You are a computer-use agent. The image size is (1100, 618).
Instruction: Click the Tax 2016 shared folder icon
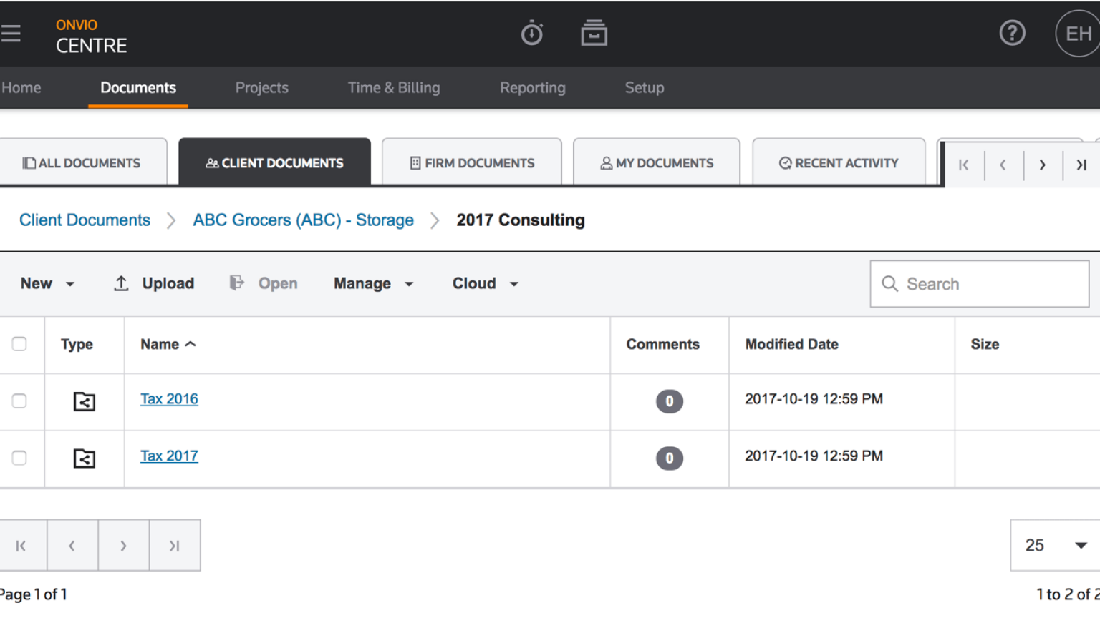coord(85,401)
